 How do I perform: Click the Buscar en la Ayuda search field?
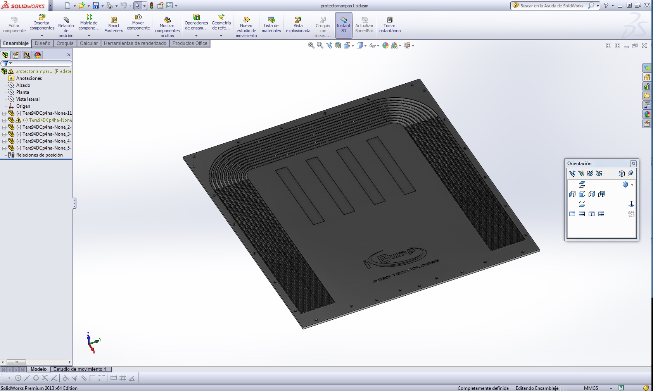tap(551, 6)
